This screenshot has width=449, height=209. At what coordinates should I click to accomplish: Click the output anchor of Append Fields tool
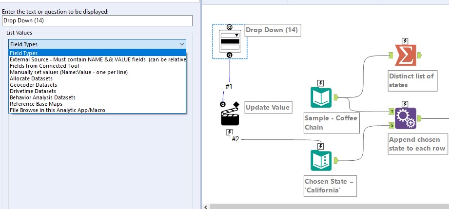click(420, 118)
